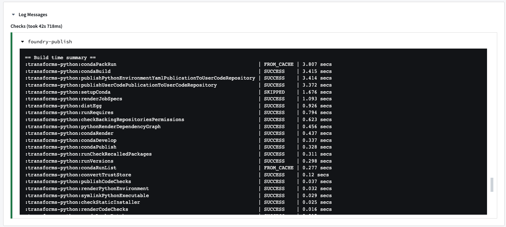Select the ':transforms-python:renderJobSpecs' task name
Viewport: 506px width, 227px height.
(74, 99)
